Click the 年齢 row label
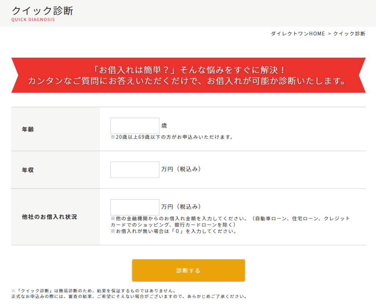The height and width of the screenshot is (305, 376). click(x=28, y=129)
